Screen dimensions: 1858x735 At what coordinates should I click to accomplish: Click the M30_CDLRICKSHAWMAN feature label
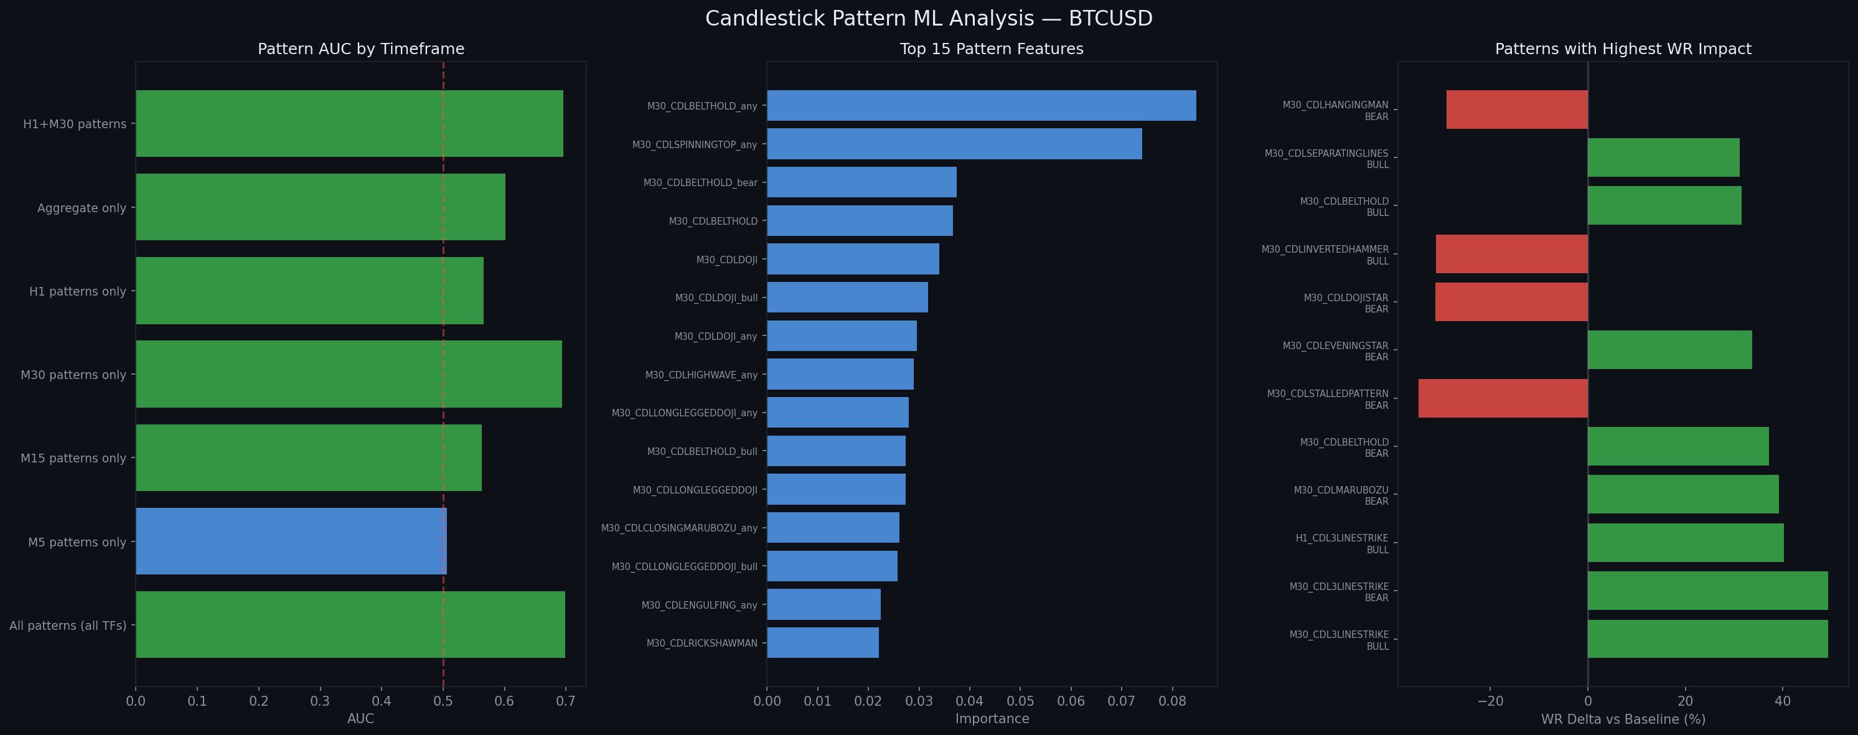click(701, 643)
